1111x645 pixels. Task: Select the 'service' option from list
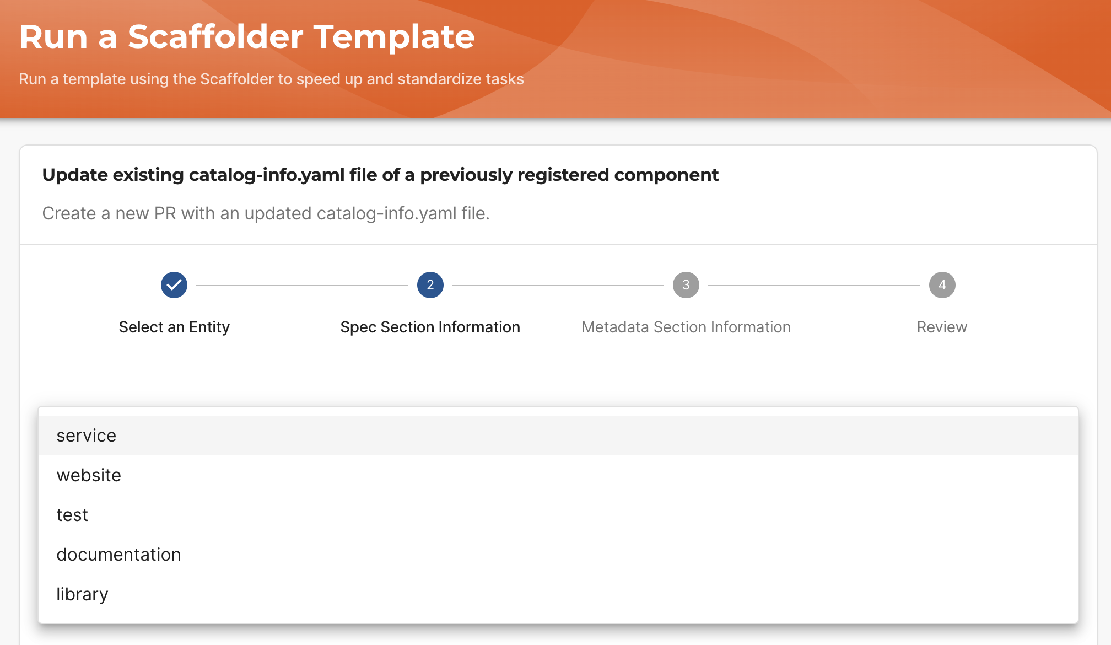[x=87, y=434]
